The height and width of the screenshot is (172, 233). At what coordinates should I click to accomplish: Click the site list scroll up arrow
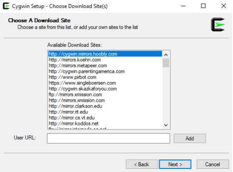tap(166, 55)
